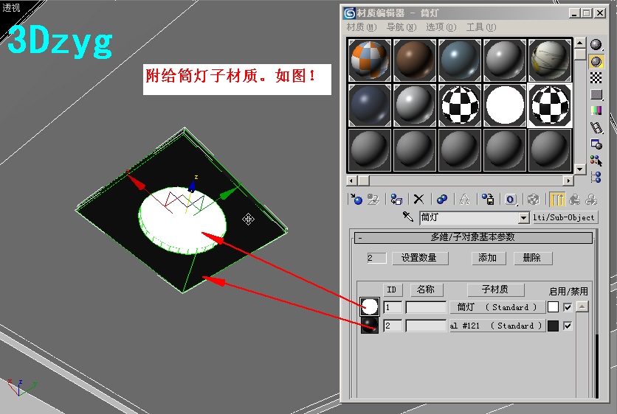Click the Make Preview filmstrip icon
Screen dimensions: 617x414
596,127
